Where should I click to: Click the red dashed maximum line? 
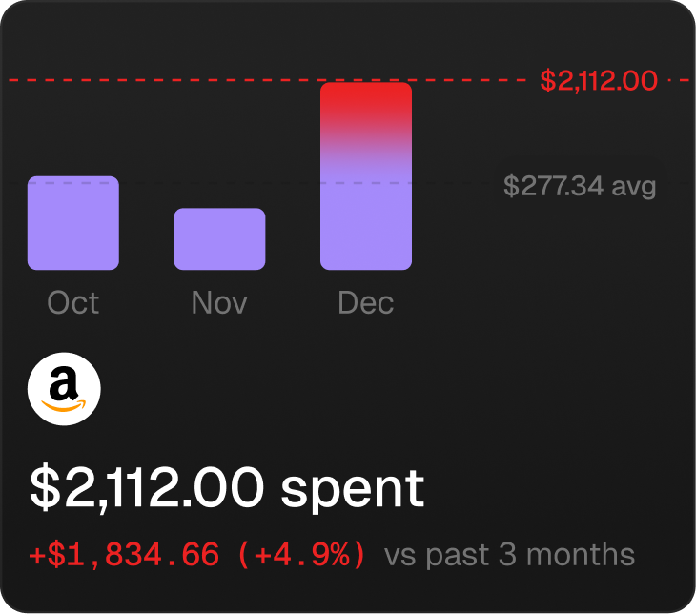point(191,81)
